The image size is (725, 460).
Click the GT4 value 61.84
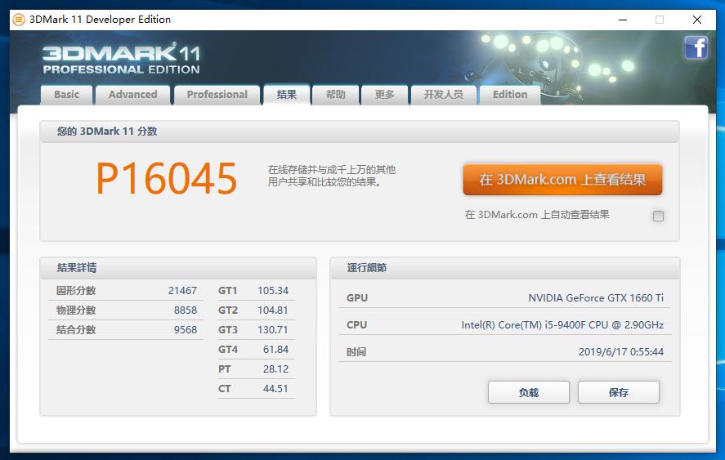coord(275,350)
